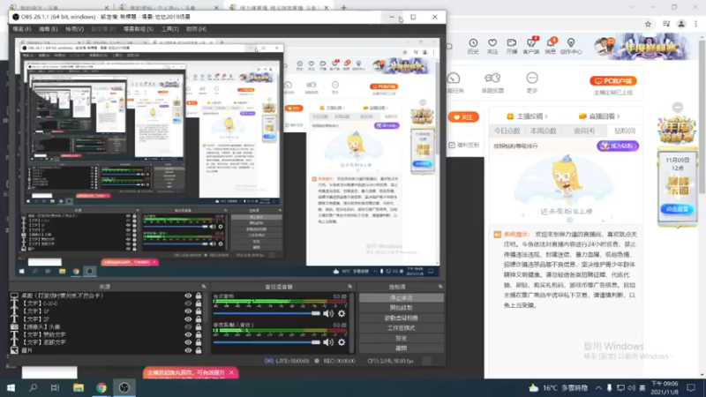Viewport: 706px width, 397px height.
Task: Mute the 麥克風 audio channel speaker
Action: coord(328,342)
